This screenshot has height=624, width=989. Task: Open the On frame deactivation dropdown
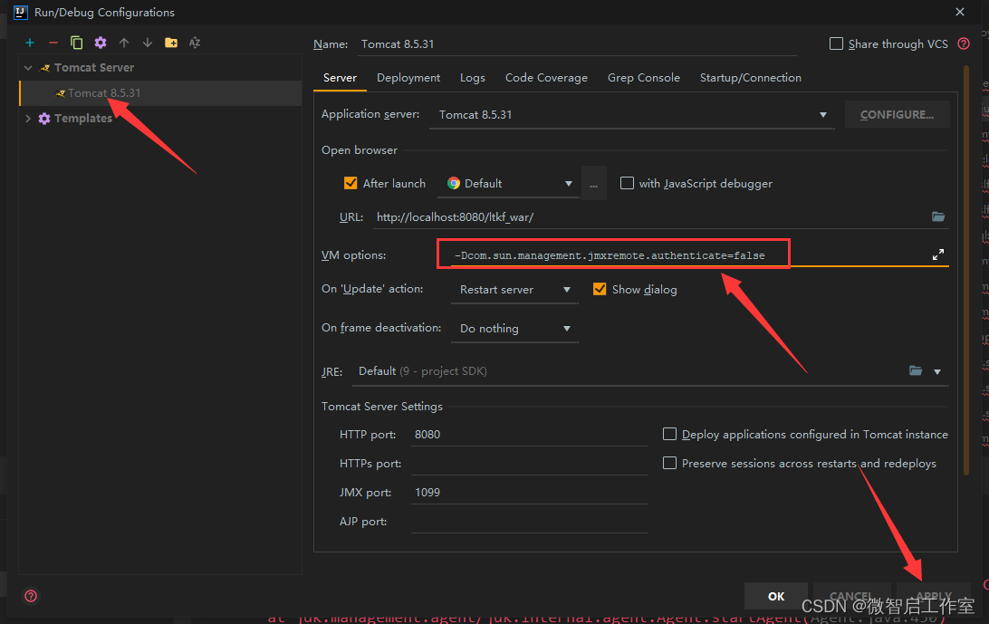click(x=514, y=329)
